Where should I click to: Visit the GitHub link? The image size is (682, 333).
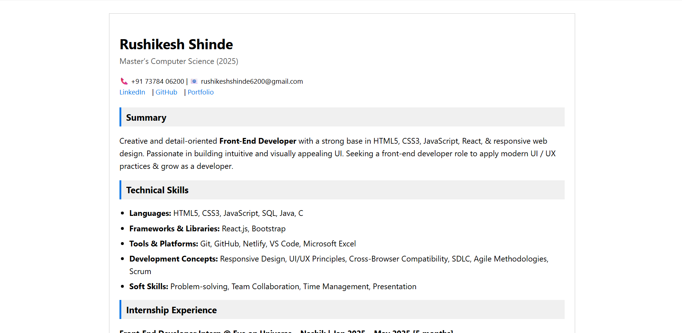[x=166, y=92]
